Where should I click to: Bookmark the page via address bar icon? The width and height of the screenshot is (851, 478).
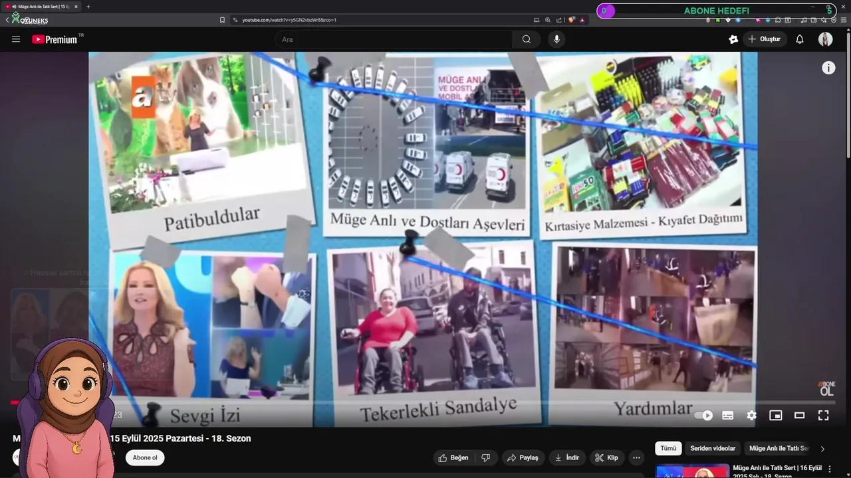(222, 20)
